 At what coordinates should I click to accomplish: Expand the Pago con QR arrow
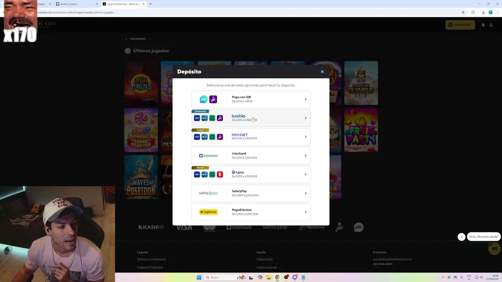[306, 99]
